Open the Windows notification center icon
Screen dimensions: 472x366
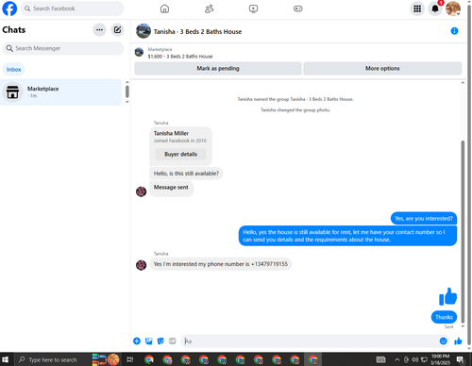coord(461,359)
